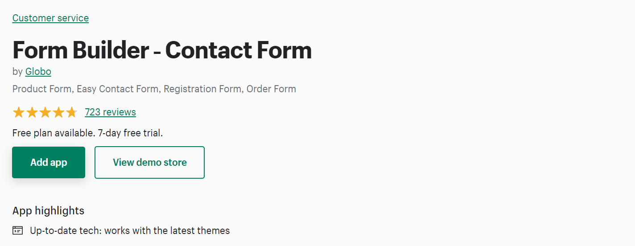This screenshot has height=246, width=635.
Task: Click the 'by' label before Globo
Action: coord(17,71)
